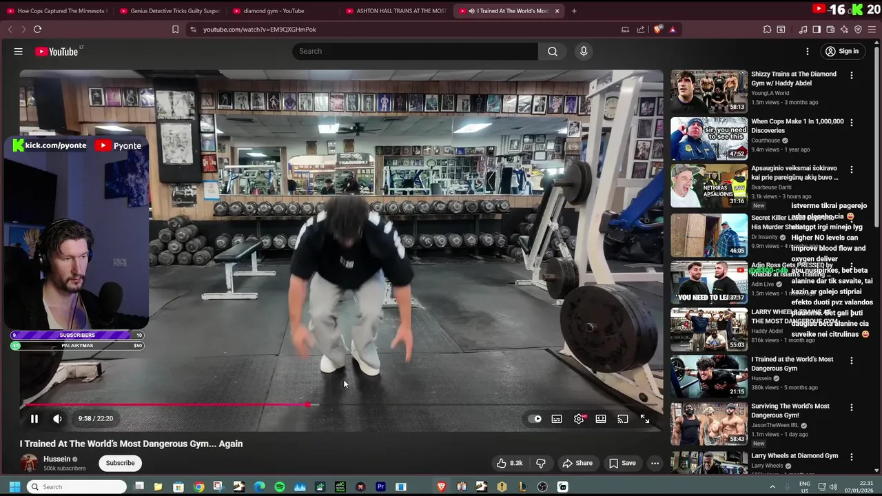Click the Sign in button

click(842, 51)
